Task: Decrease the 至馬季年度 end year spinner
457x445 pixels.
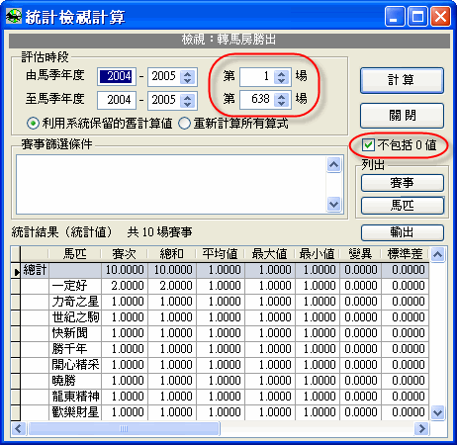Action: [188, 104]
